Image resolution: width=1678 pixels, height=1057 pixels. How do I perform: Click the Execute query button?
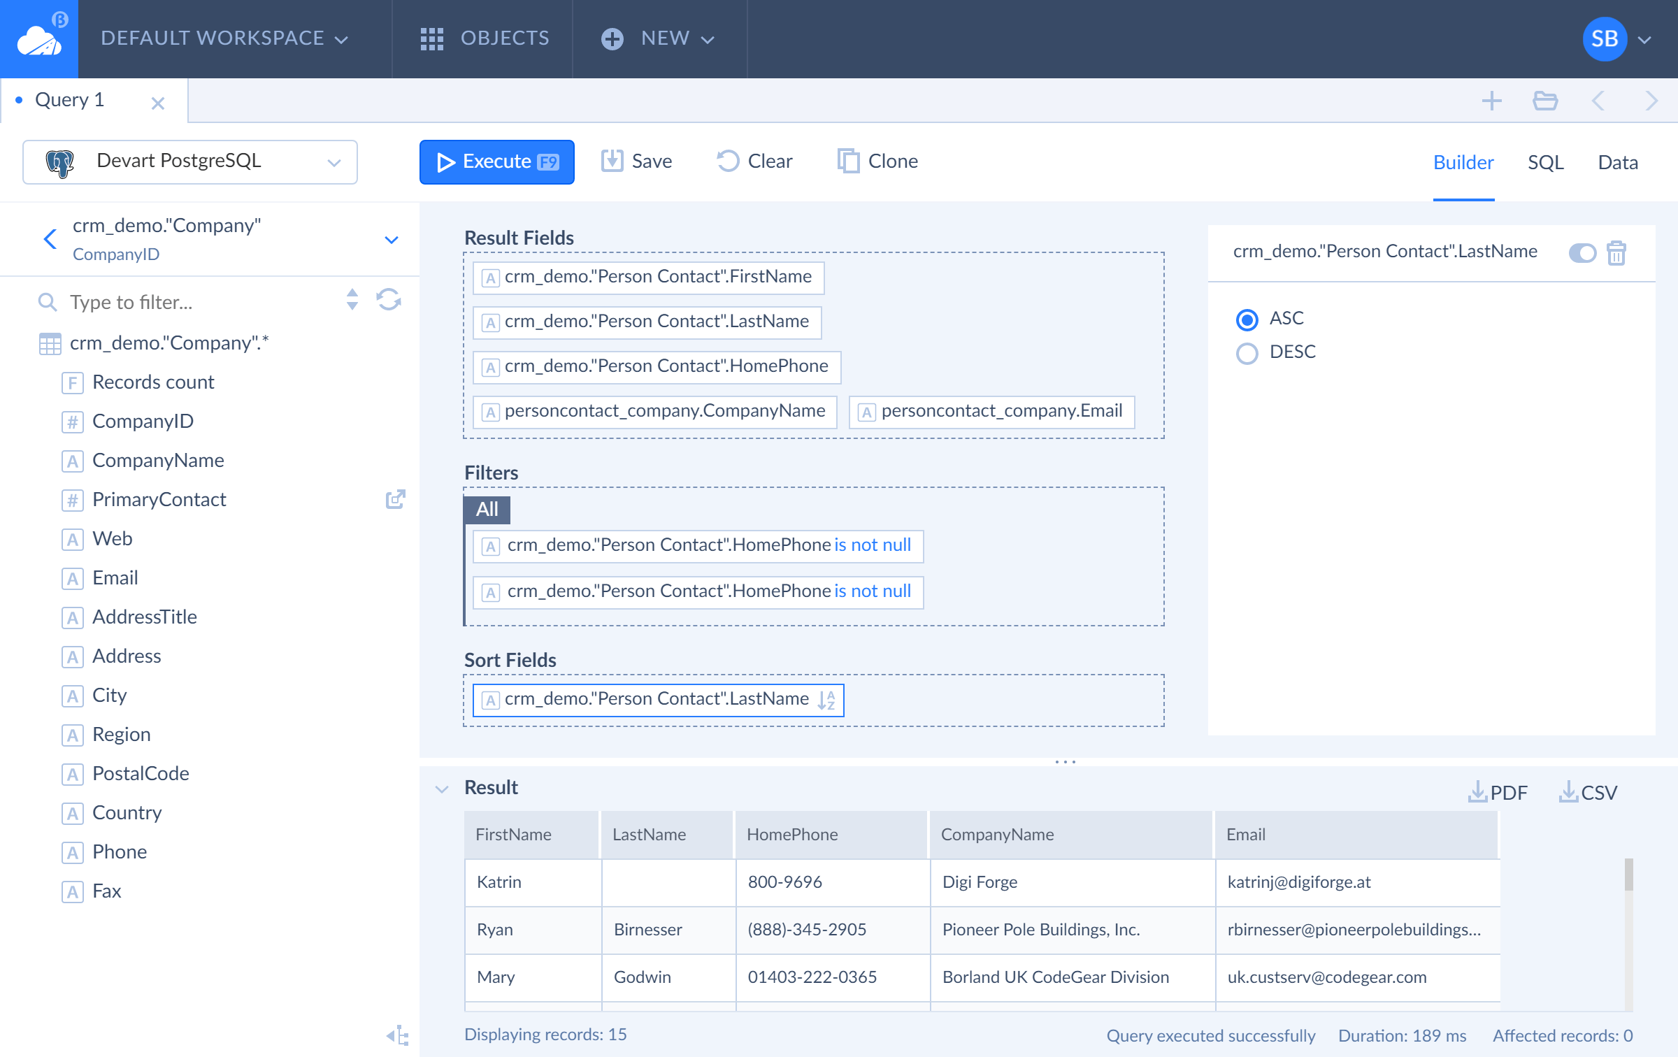(x=496, y=161)
